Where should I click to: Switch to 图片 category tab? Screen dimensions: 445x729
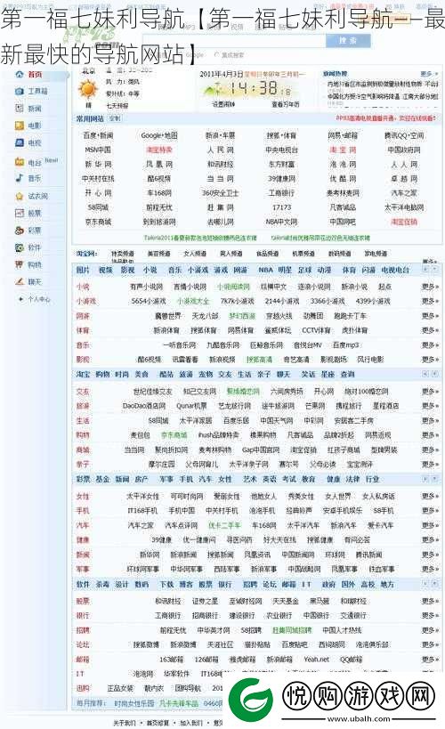[x=83, y=270]
